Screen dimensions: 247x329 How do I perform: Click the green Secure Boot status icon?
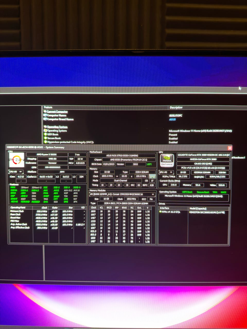coord(45,138)
